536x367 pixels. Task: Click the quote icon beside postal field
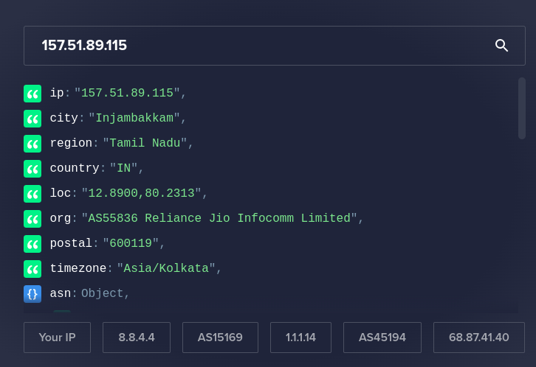click(32, 244)
